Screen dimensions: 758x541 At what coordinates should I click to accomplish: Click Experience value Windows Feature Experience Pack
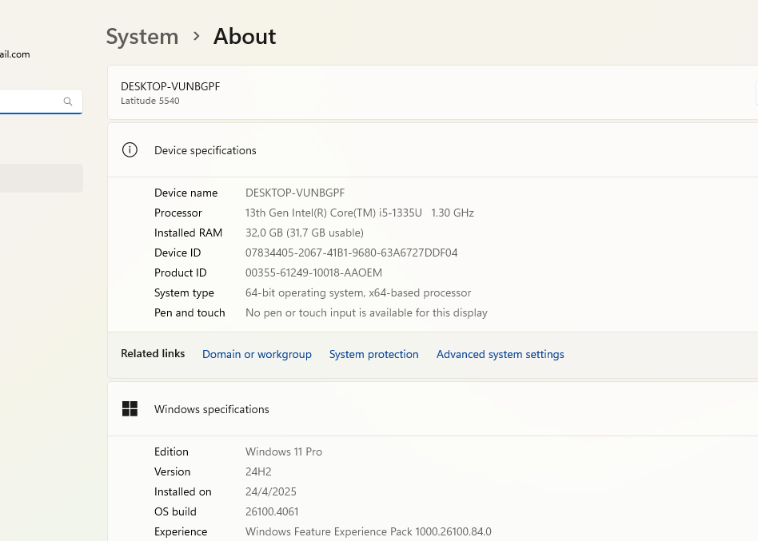(x=369, y=531)
